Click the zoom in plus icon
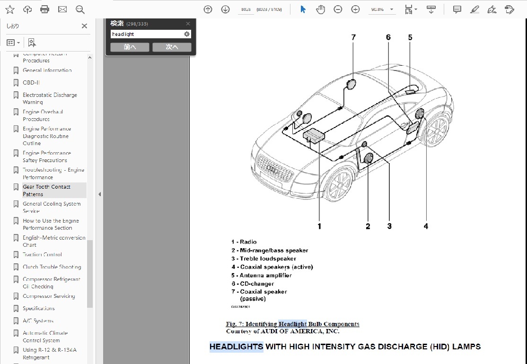Viewport: 527px width, 364px height. click(x=355, y=9)
